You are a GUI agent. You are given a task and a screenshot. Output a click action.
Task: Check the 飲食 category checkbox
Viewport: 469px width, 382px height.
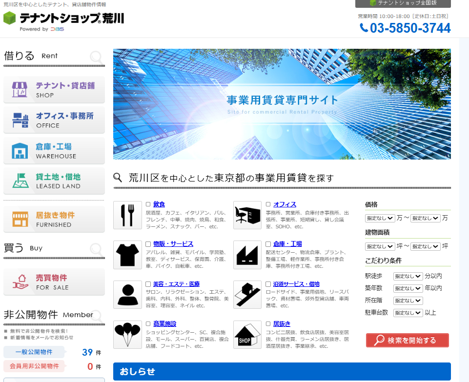click(x=148, y=204)
